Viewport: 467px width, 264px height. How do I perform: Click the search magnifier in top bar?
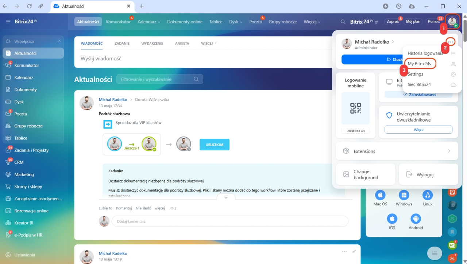point(343,21)
